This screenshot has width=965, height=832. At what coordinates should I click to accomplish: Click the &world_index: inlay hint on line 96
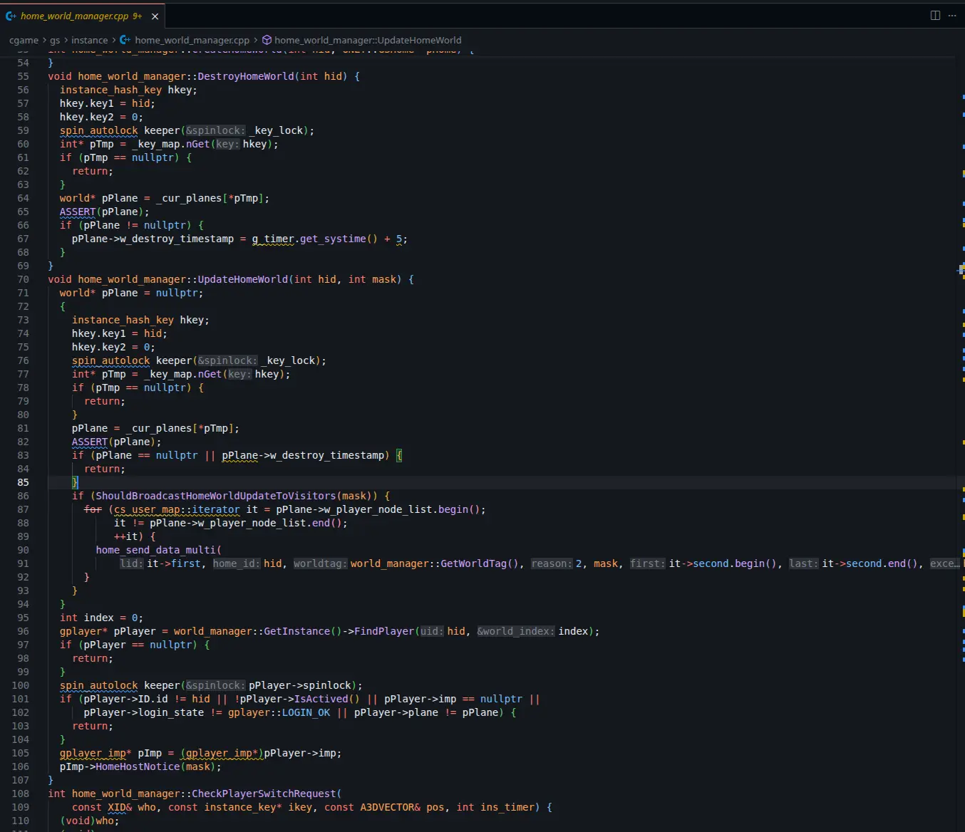tap(516, 631)
